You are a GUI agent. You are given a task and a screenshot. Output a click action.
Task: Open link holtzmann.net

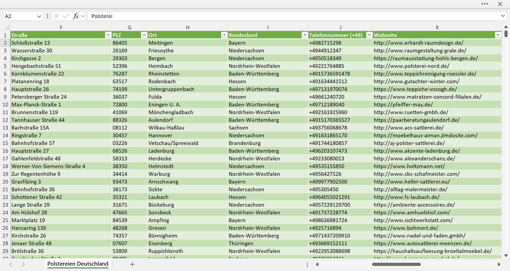[409, 166]
